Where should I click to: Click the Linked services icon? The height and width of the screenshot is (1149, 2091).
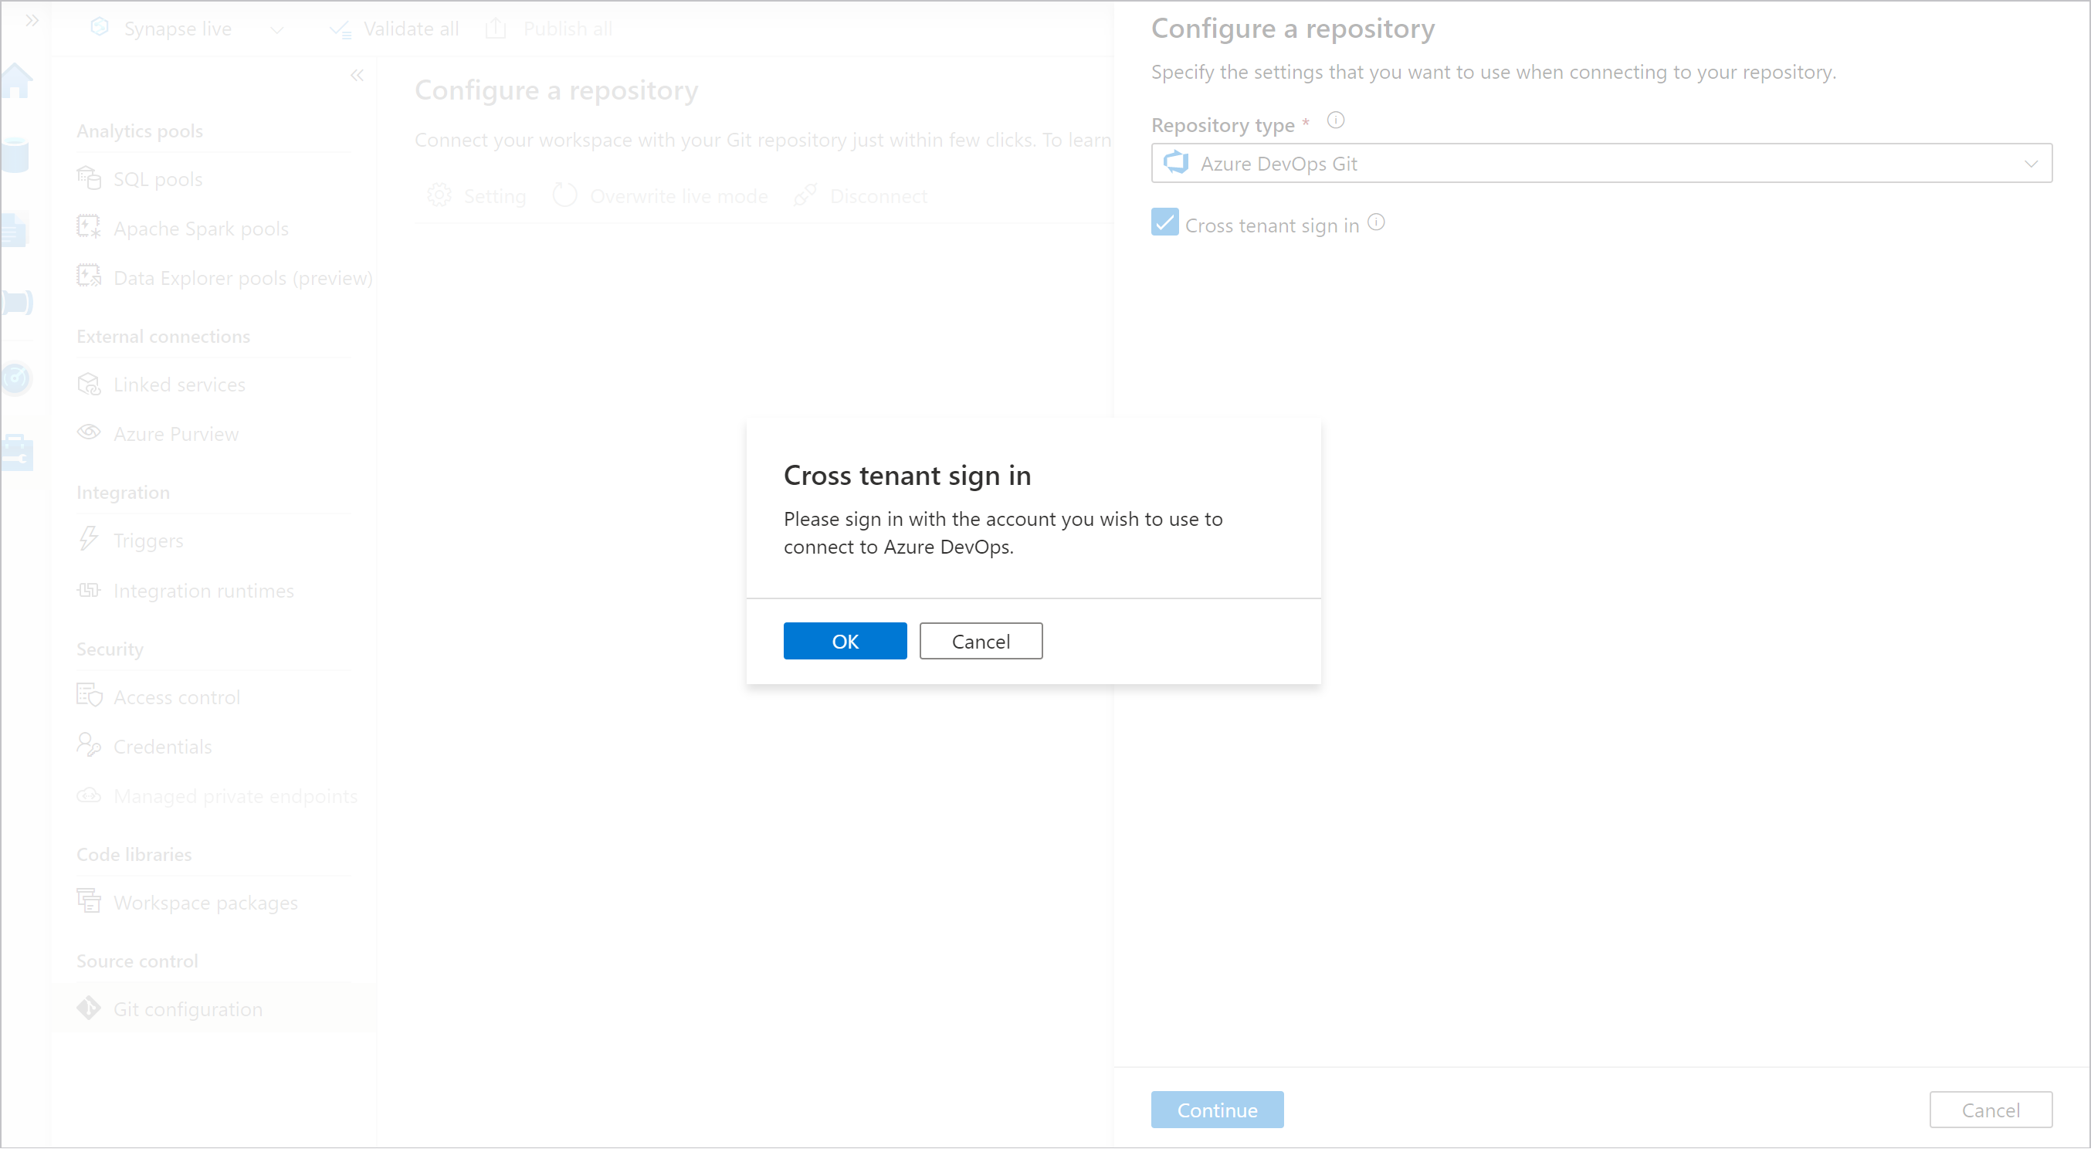click(x=88, y=384)
